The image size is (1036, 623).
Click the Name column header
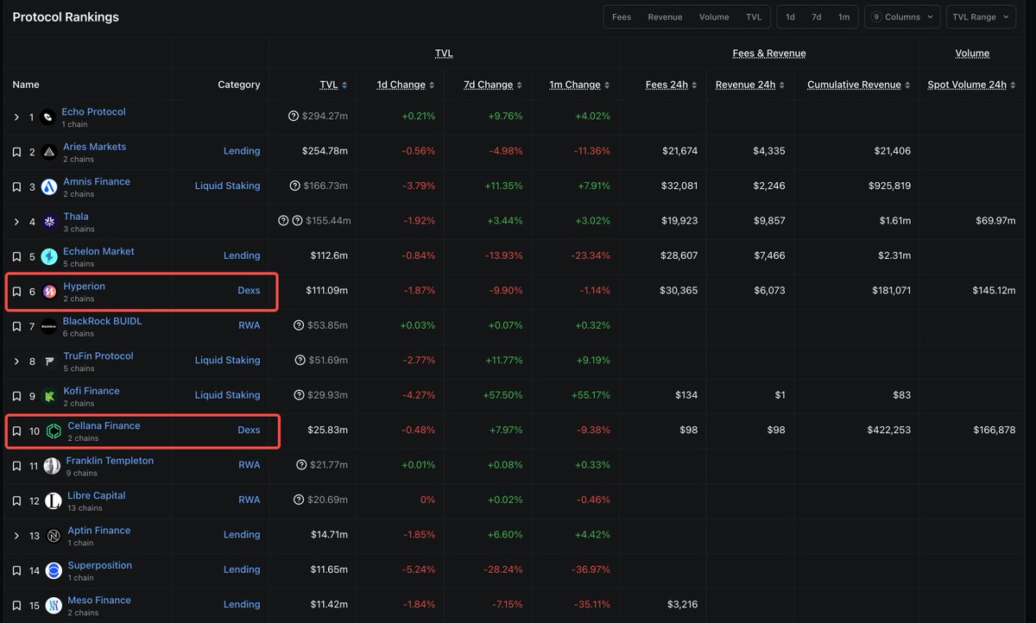[26, 85]
